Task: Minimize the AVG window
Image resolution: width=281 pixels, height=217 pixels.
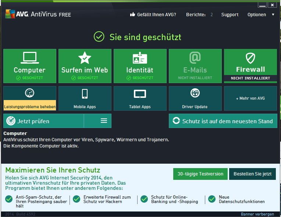Action: pyautogui.click(x=262, y=5)
